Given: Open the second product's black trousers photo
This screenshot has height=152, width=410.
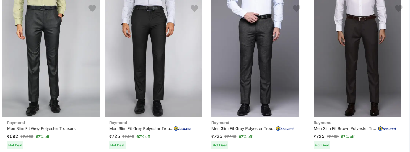Looking at the screenshot, I should (x=153, y=59).
